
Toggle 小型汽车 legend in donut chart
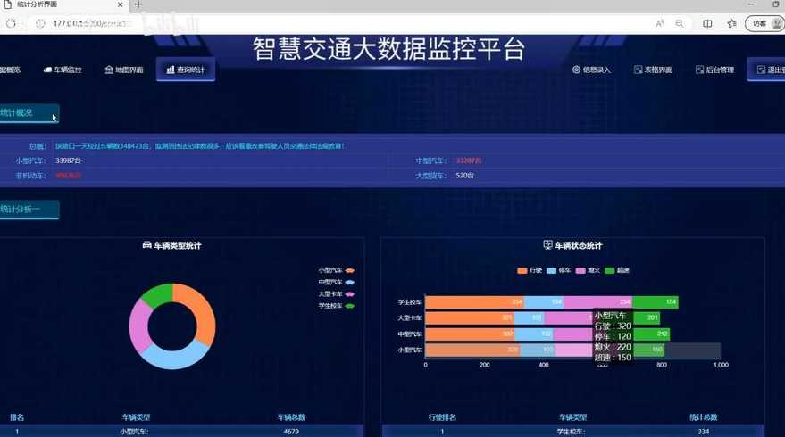337,270
